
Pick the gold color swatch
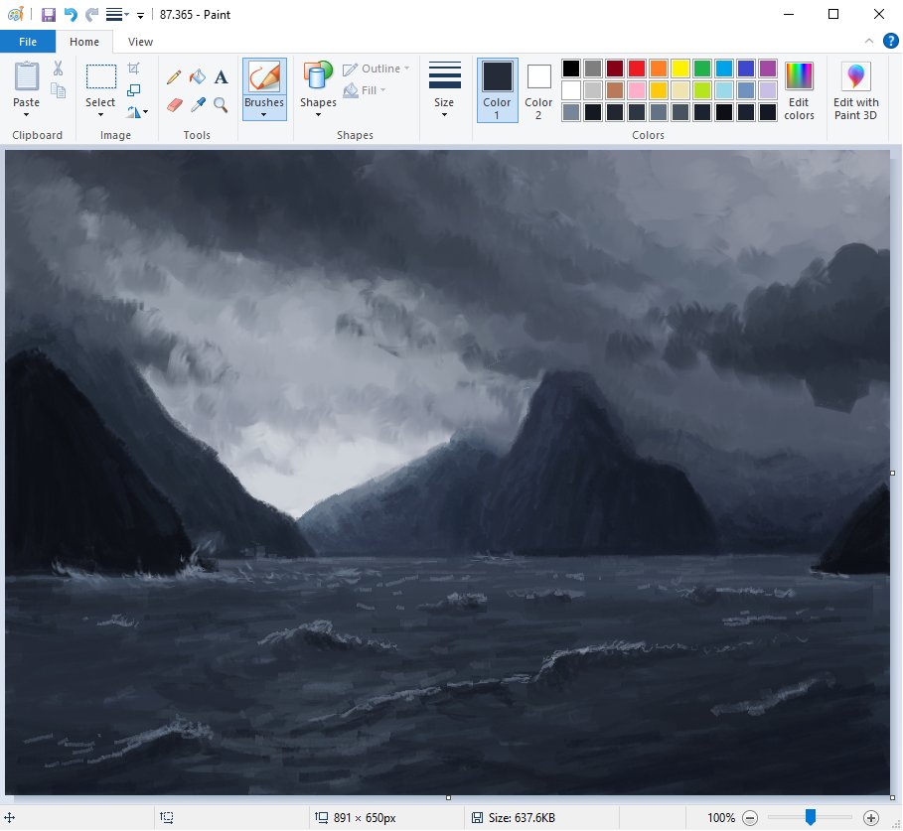click(x=659, y=90)
